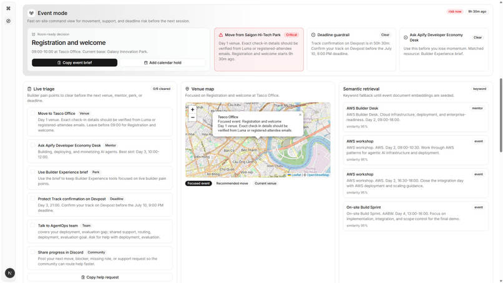Open the N avatar at sidebar bottom

click(x=9, y=273)
